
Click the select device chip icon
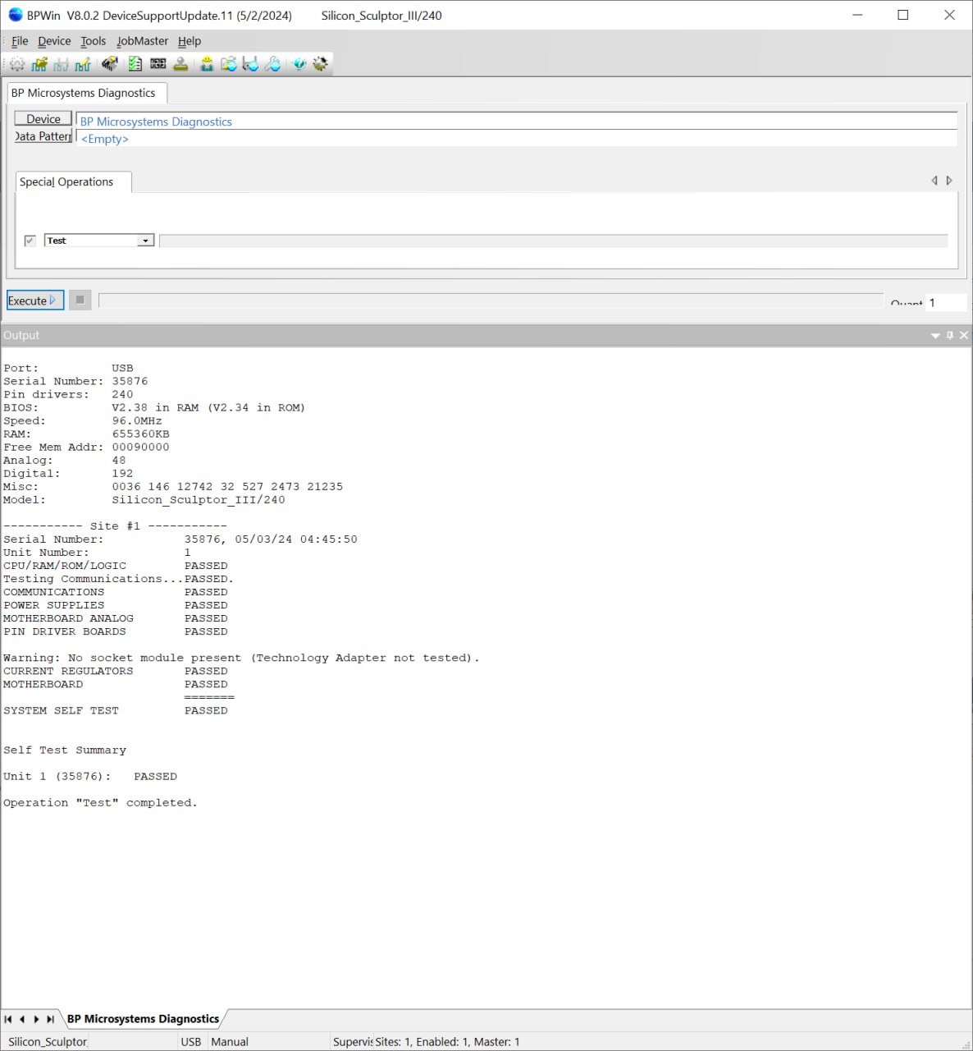(110, 64)
